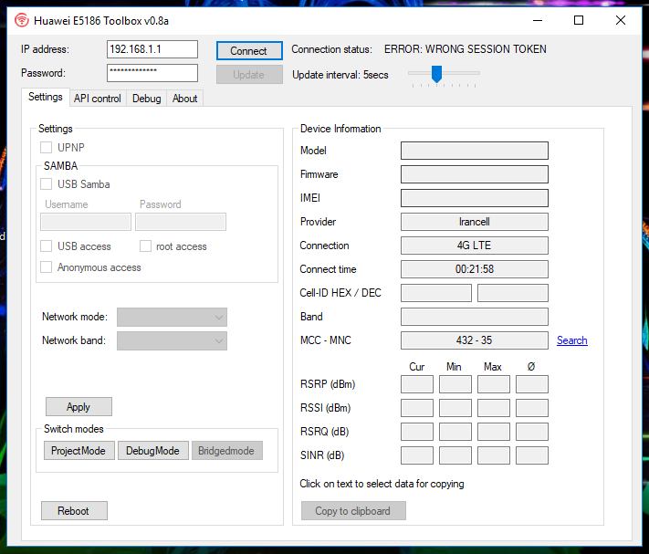
Task: Select the IMEI info field
Action: point(475,198)
